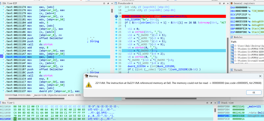Click the Modules panel icon
264x121 pixels.
tap(232, 37)
